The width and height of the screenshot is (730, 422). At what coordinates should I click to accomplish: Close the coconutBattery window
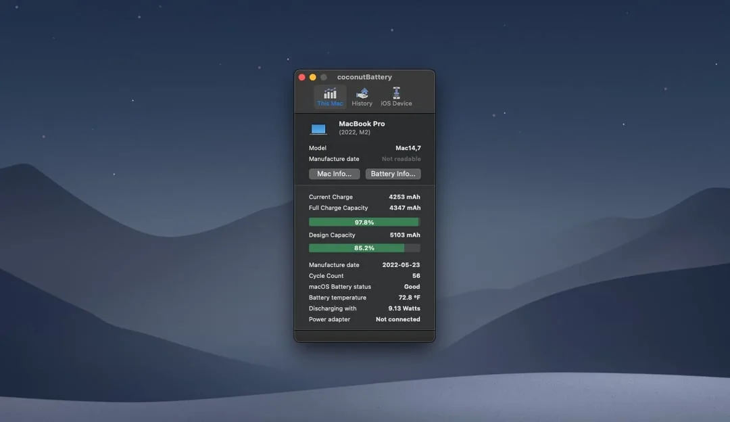point(301,77)
